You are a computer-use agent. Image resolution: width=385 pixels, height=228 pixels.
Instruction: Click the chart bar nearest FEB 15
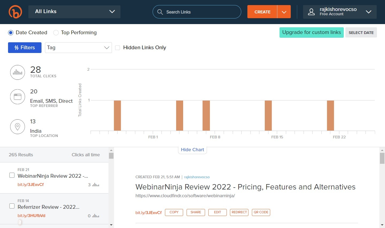268,116
